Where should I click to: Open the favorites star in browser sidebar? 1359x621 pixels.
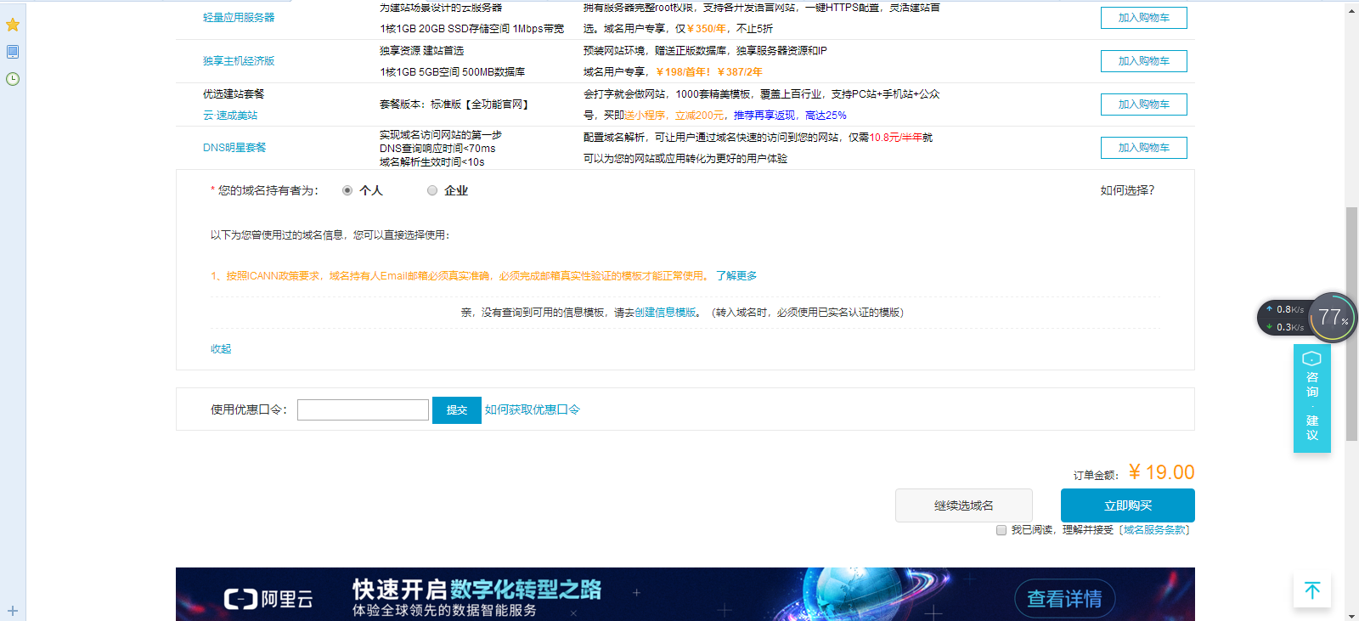(13, 25)
